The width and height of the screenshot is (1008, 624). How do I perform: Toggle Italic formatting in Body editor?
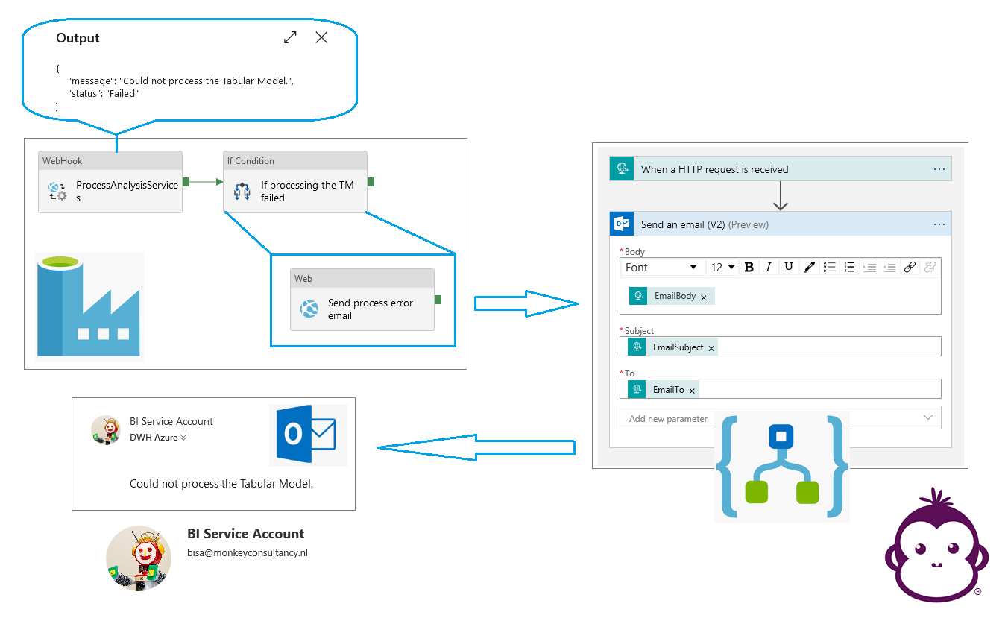coord(769,267)
